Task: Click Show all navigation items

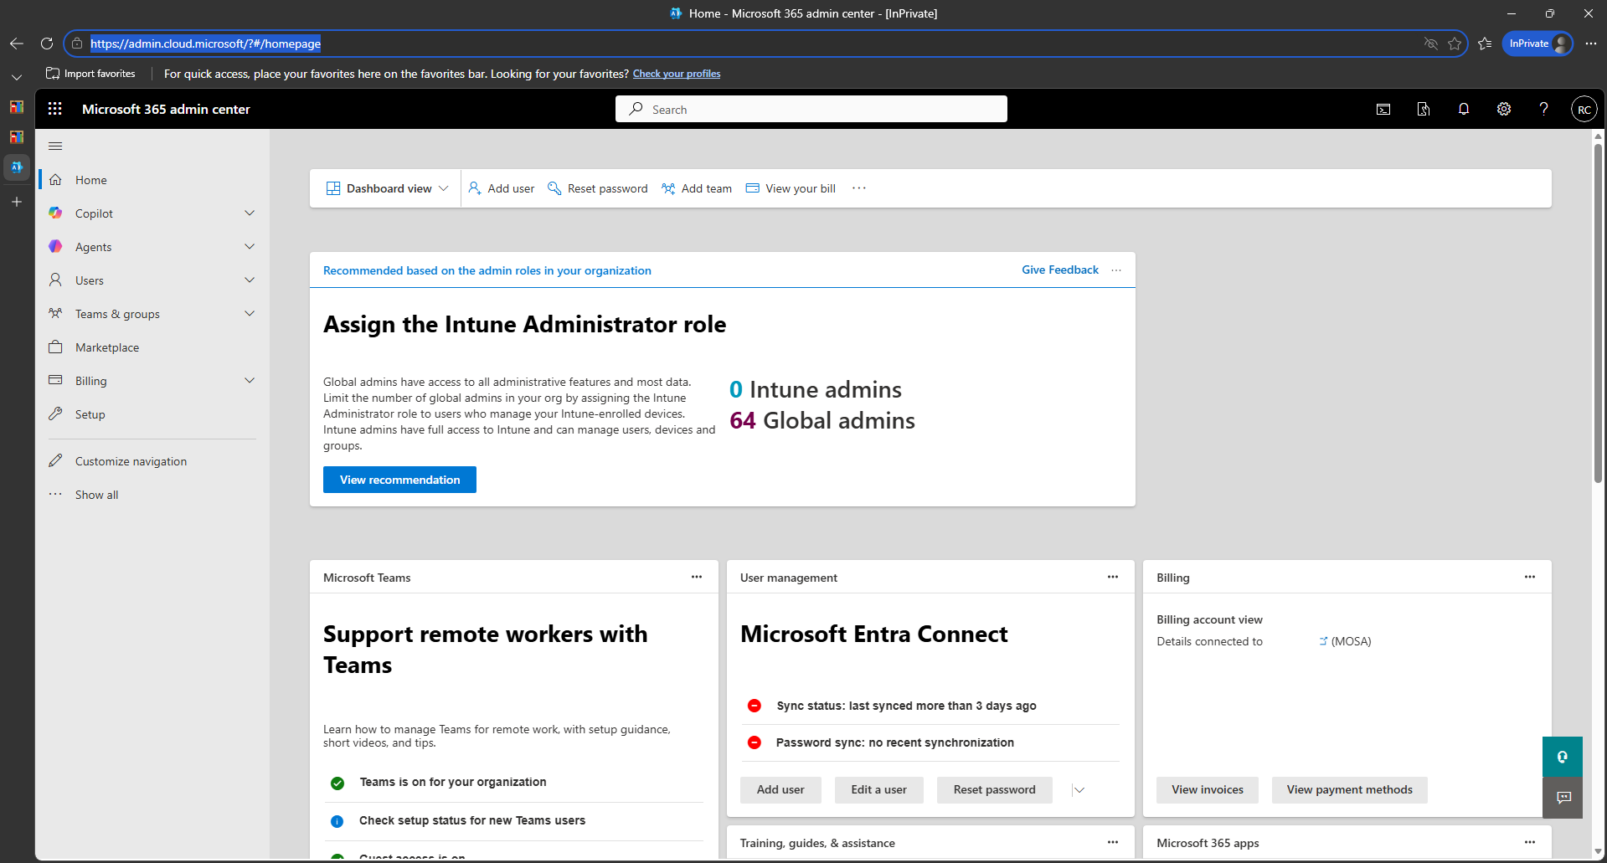Action: point(154,495)
